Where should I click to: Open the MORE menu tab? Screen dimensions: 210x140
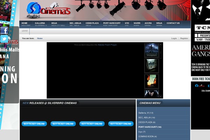[x=24, y=31]
